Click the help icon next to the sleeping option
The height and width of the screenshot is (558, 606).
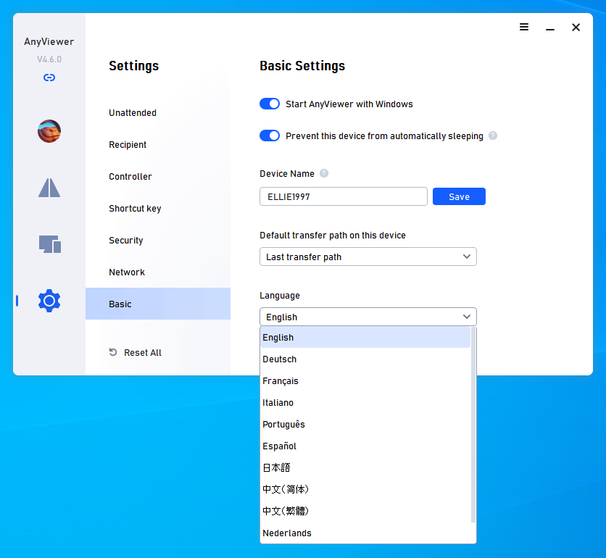493,136
